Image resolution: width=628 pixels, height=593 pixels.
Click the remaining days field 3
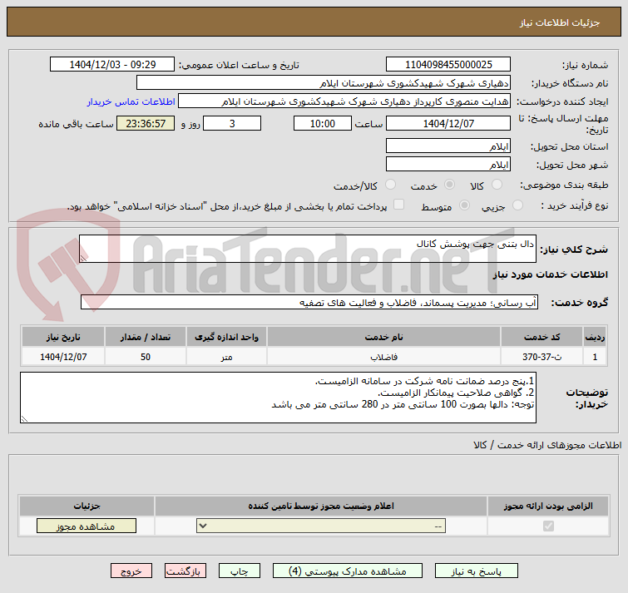pyautogui.click(x=232, y=123)
